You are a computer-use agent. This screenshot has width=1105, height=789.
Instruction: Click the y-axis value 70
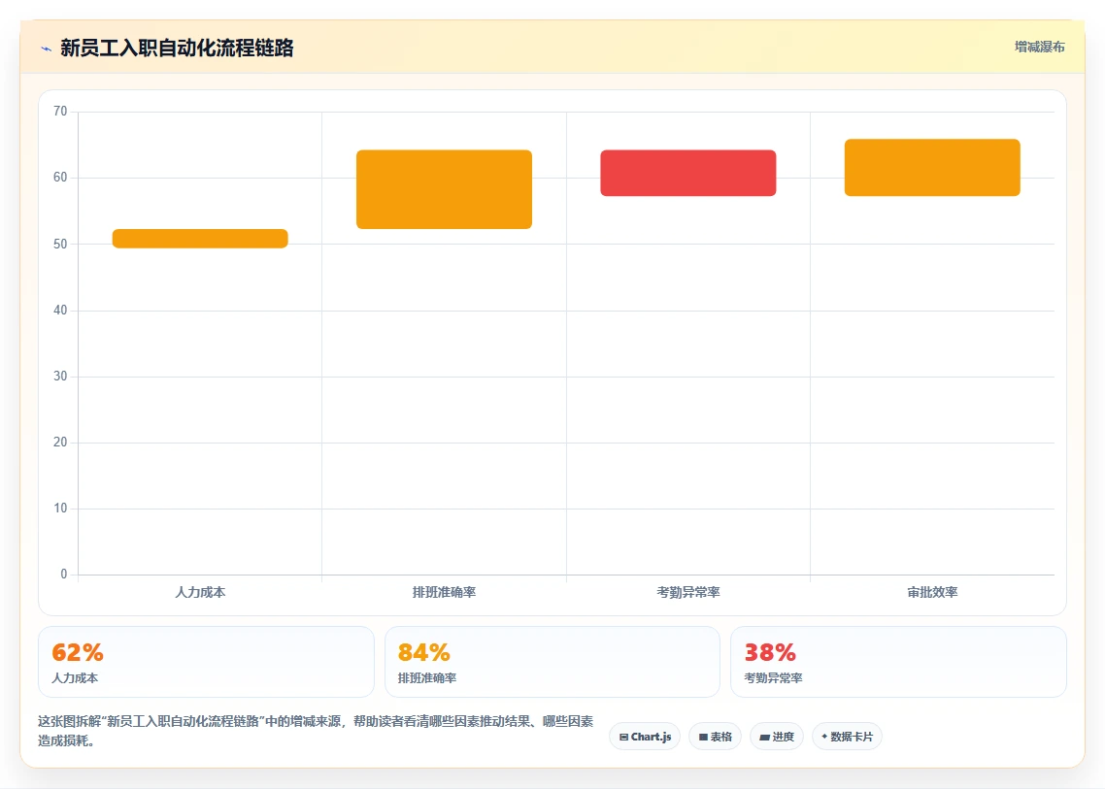point(60,112)
